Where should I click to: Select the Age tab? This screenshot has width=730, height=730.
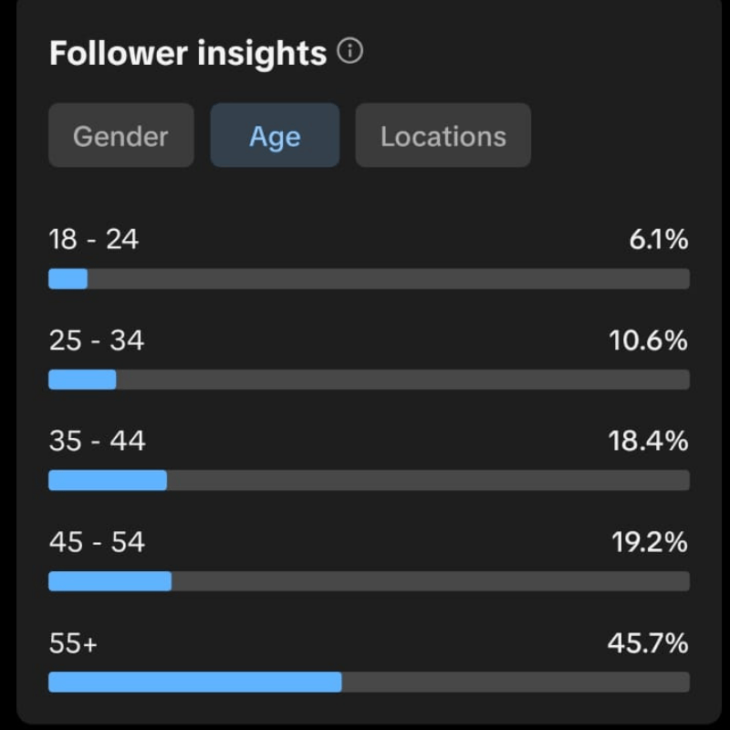[x=275, y=136]
